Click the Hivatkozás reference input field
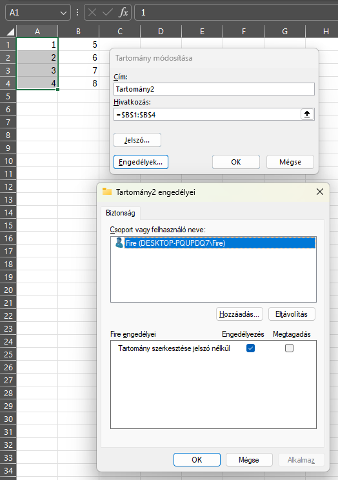Viewport: 338px width, 480px height. click(x=207, y=114)
